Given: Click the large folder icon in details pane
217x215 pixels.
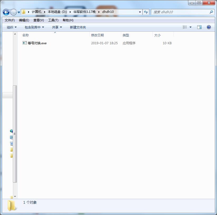Looking at the screenshot, I should click(x=12, y=206).
